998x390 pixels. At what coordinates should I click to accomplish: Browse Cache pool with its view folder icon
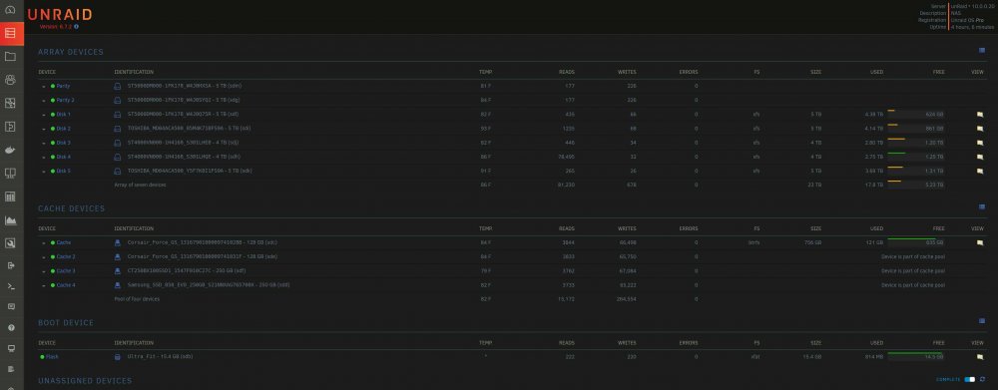(x=980, y=242)
